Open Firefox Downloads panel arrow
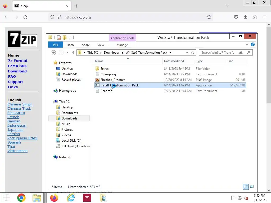 [245, 17]
